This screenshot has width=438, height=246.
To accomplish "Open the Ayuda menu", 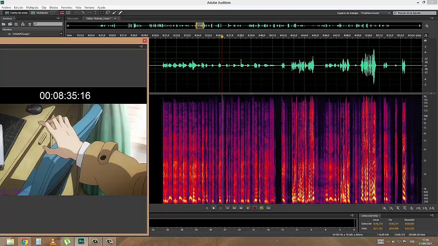I will pyautogui.click(x=101, y=8).
